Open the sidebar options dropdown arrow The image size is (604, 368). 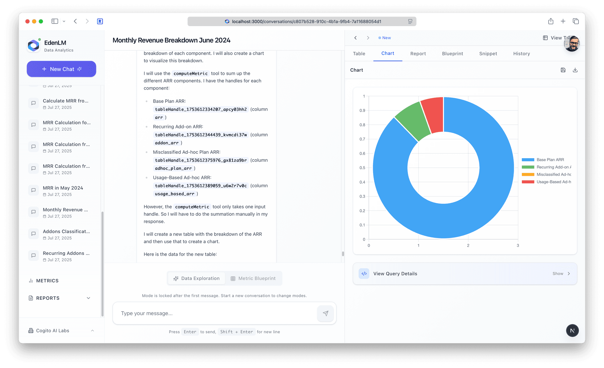[x=64, y=21]
